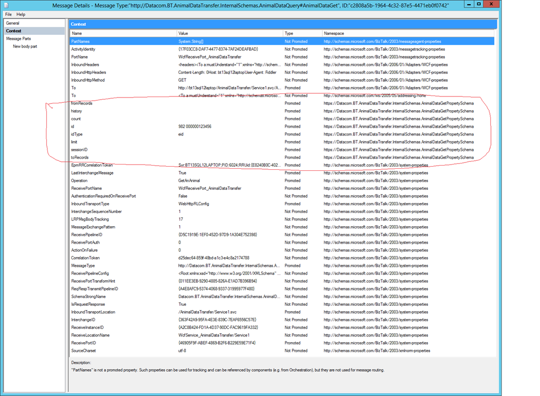
Task: Select the toRecords row
Action: pos(282,157)
